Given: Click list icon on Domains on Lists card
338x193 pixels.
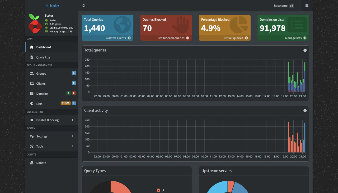Looking at the screenshot, I should pyautogui.click(x=297, y=25).
